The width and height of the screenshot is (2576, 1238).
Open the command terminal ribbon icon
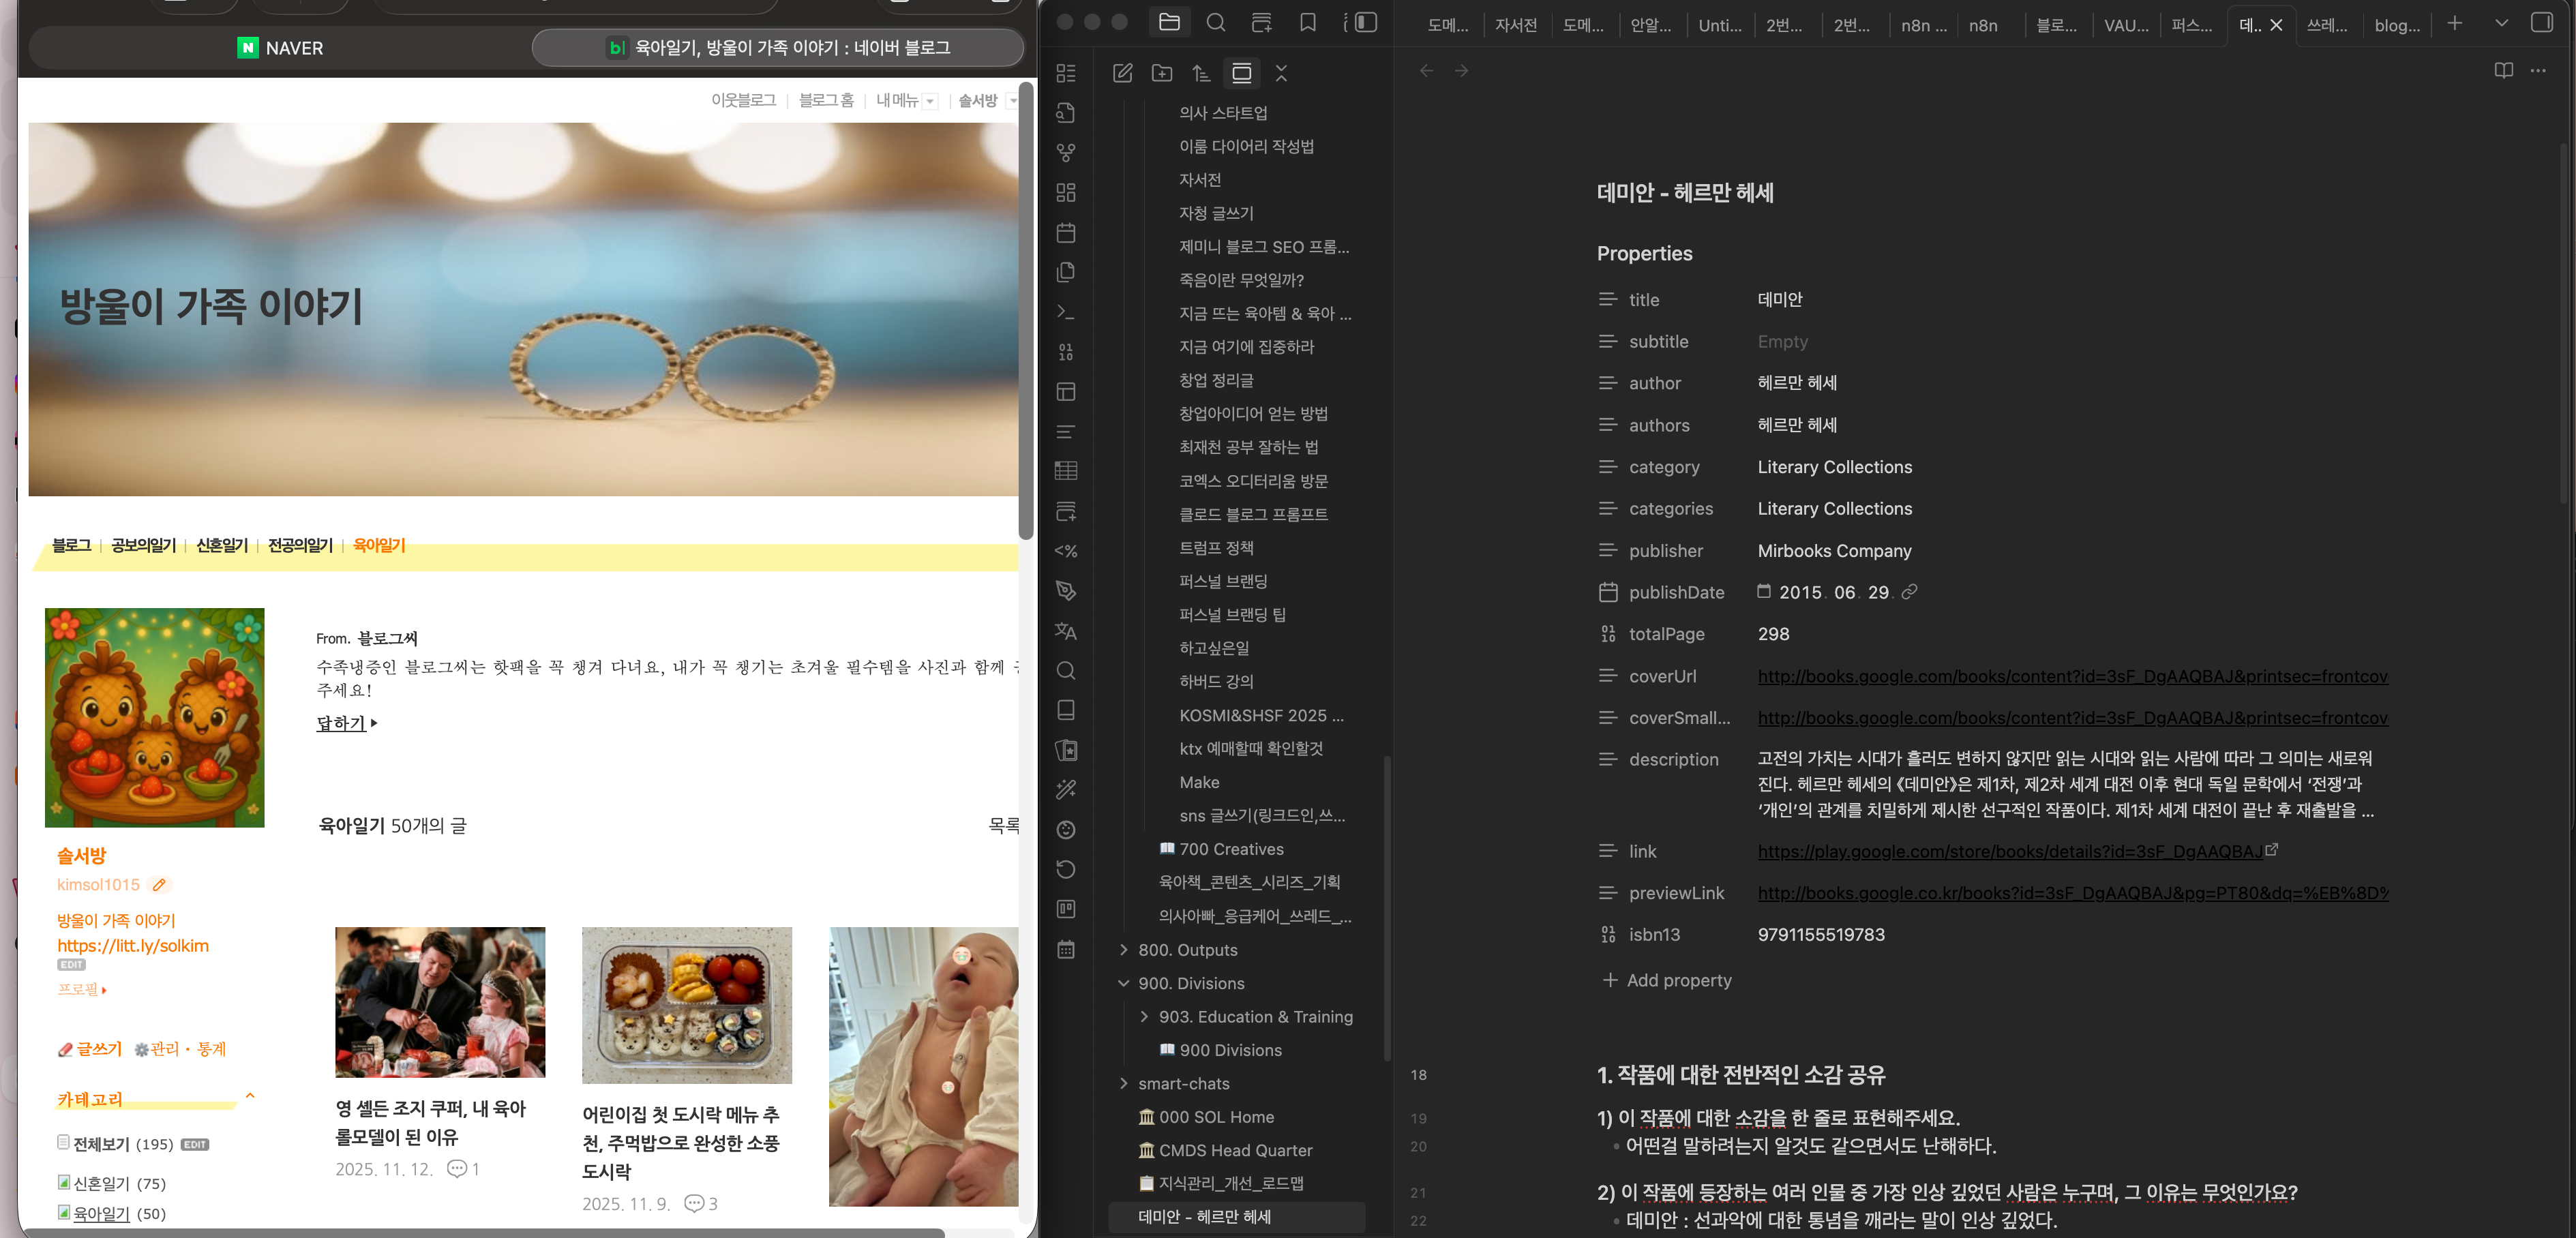[1066, 312]
